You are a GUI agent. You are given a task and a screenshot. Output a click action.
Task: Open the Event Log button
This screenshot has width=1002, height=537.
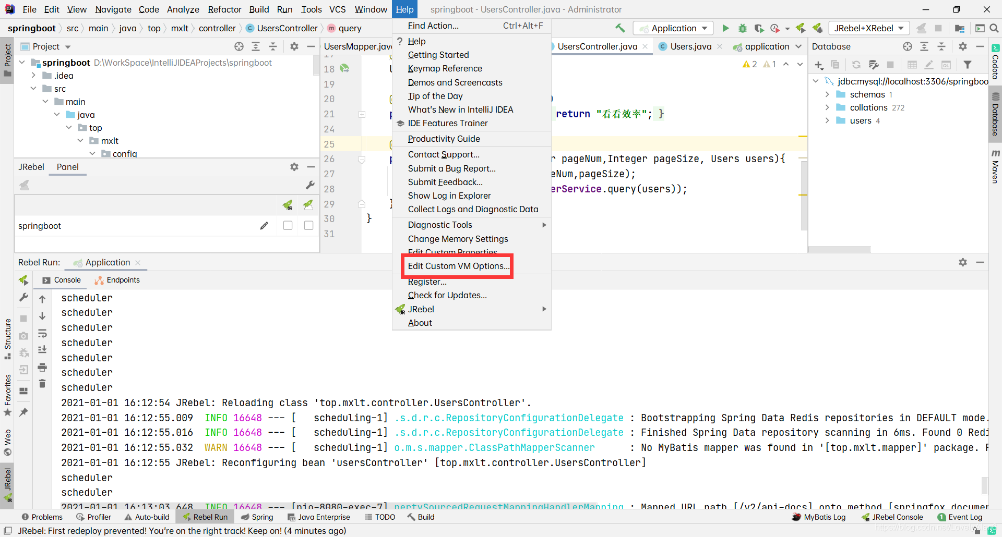click(x=960, y=517)
